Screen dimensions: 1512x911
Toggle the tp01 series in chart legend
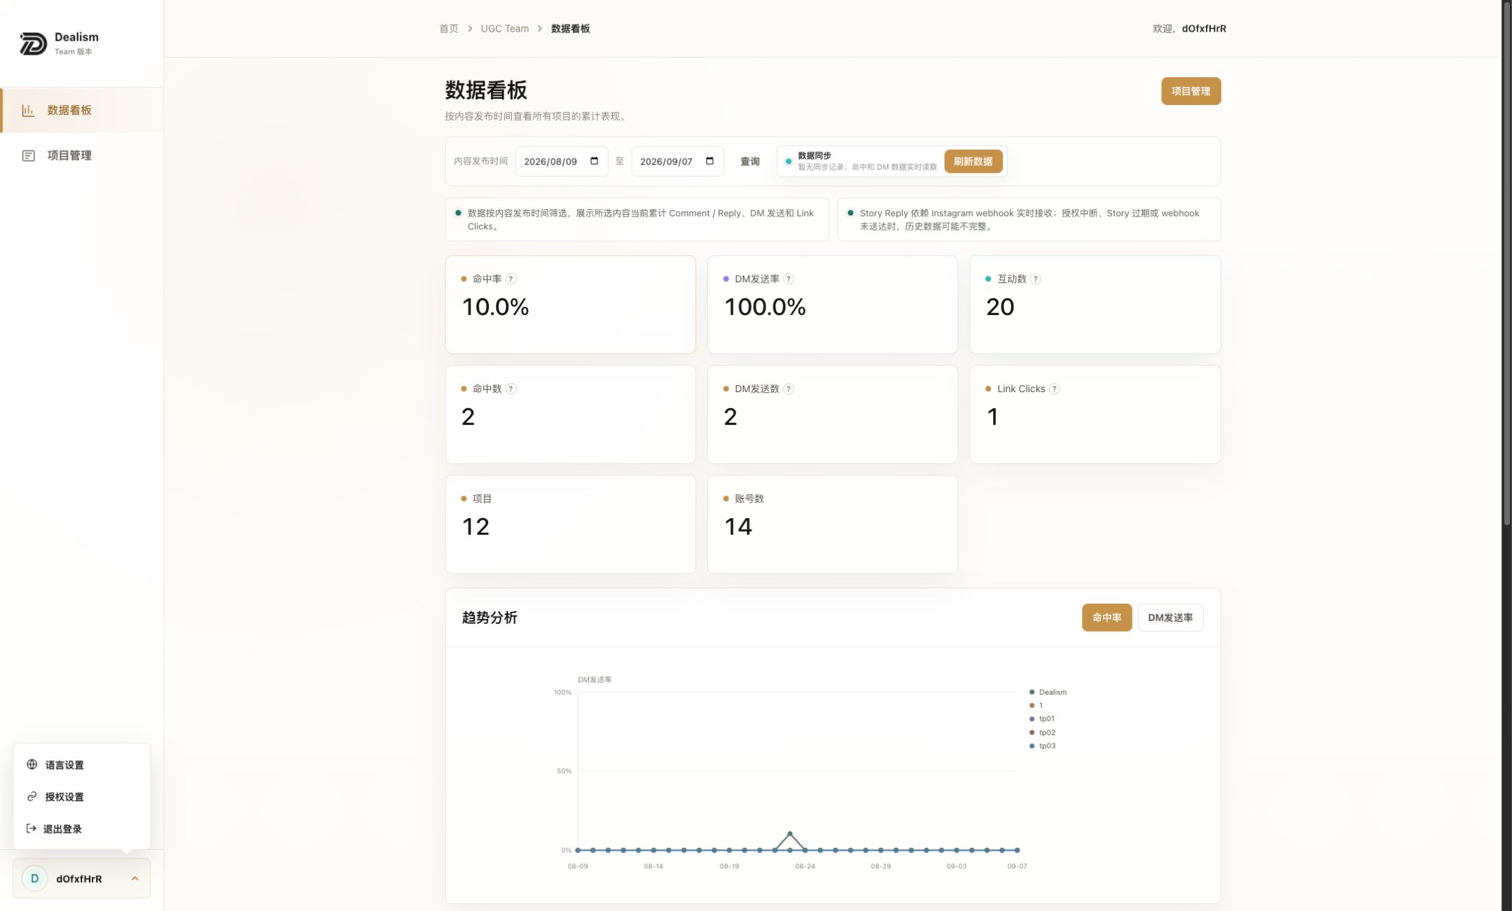(1042, 718)
